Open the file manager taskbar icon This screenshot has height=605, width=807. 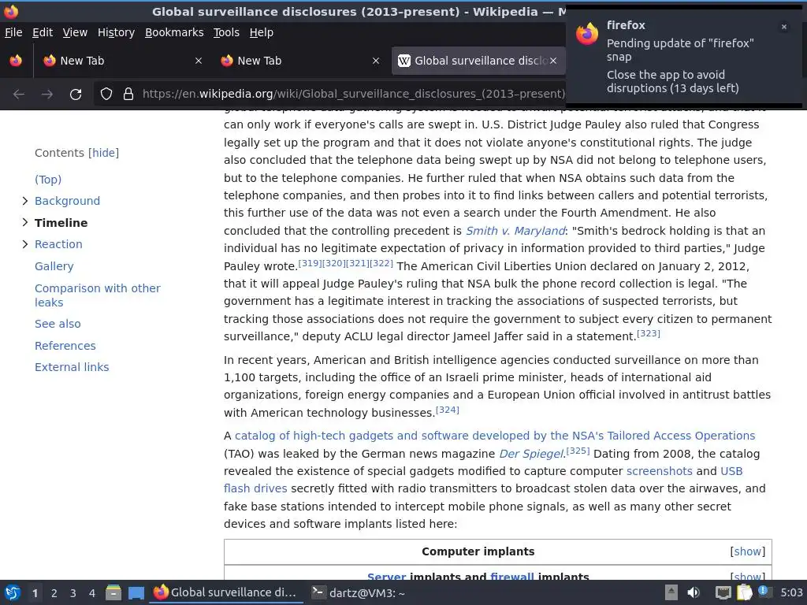(113, 592)
